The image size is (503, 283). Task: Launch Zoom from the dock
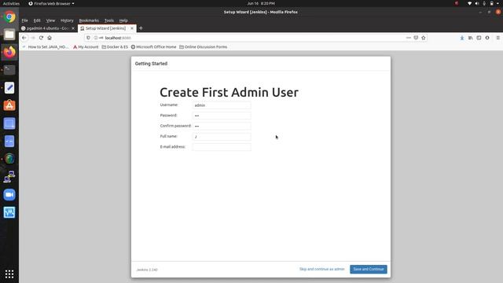pyautogui.click(x=9, y=194)
